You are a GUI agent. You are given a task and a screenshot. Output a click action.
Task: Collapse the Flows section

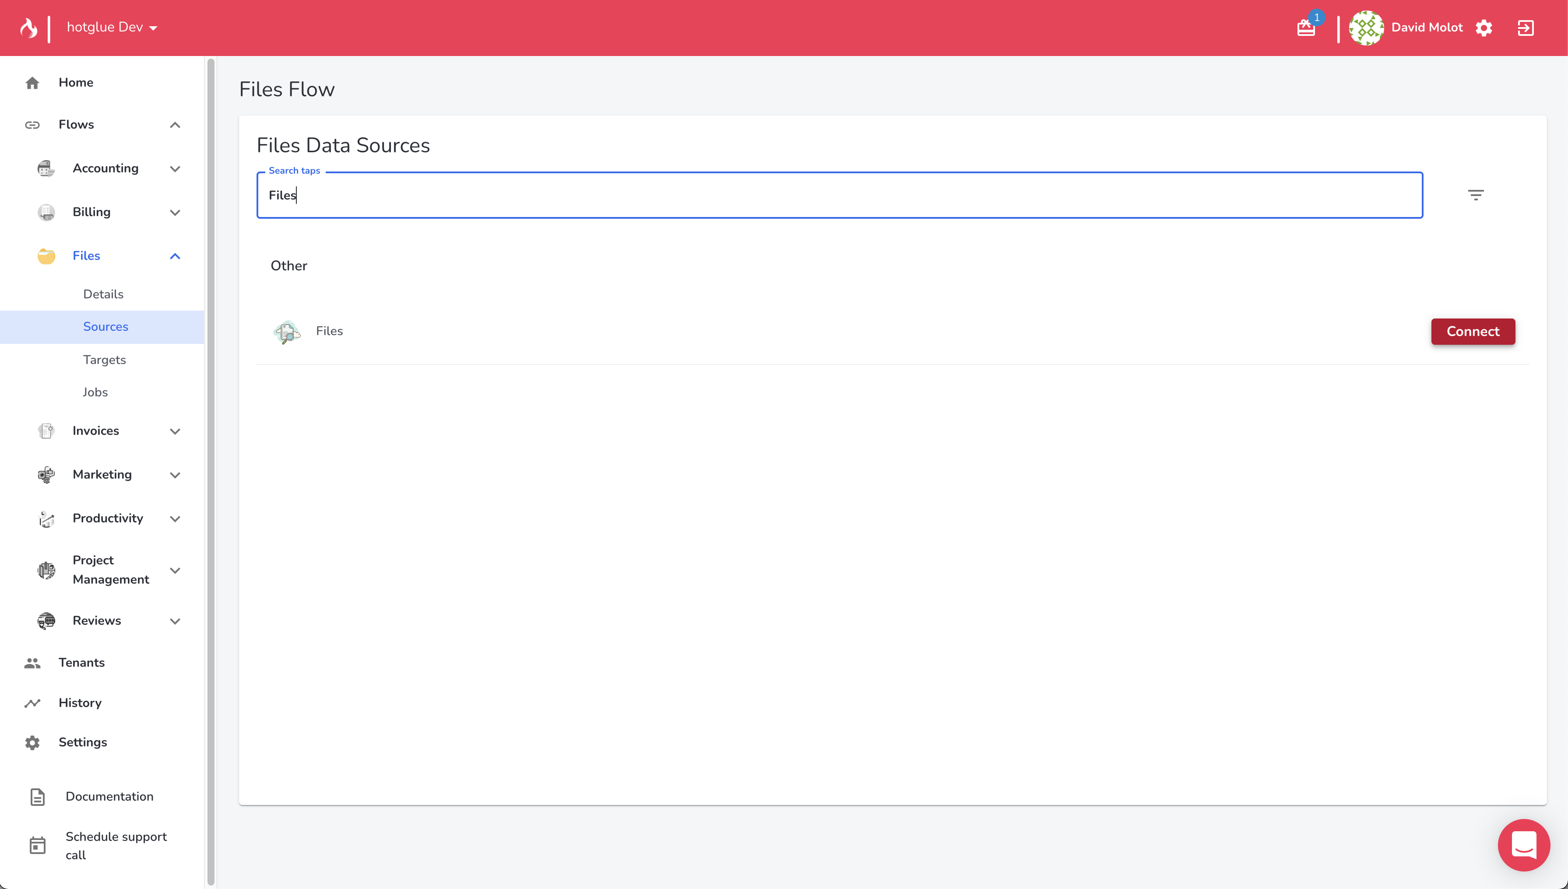click(175, 125)
